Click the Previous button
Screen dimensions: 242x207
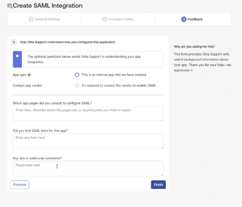point(19,185)
